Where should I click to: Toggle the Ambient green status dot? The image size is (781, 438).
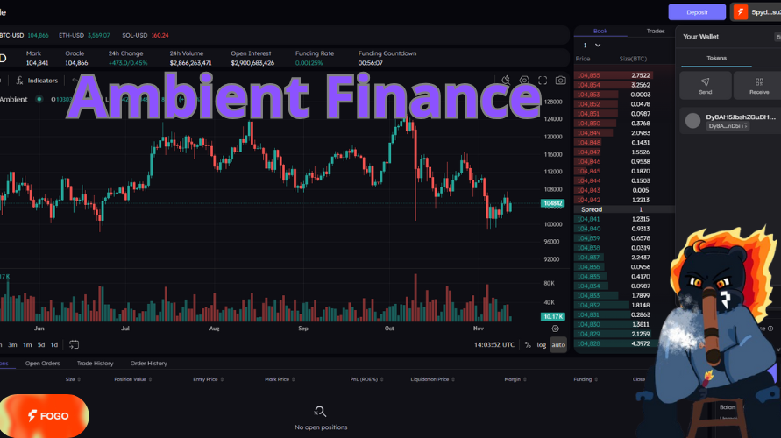point(39,99)
